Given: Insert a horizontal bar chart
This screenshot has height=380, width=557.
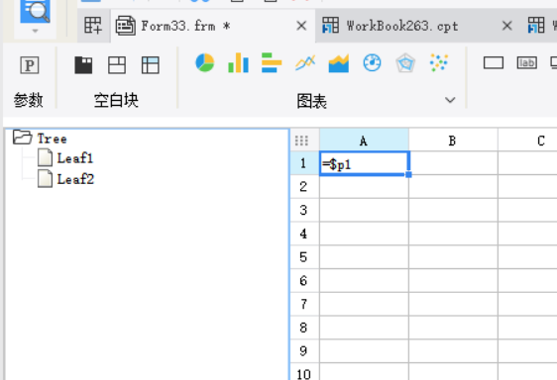Looking at the screenshot, I should pyautogui.click(x=272, y=62).
